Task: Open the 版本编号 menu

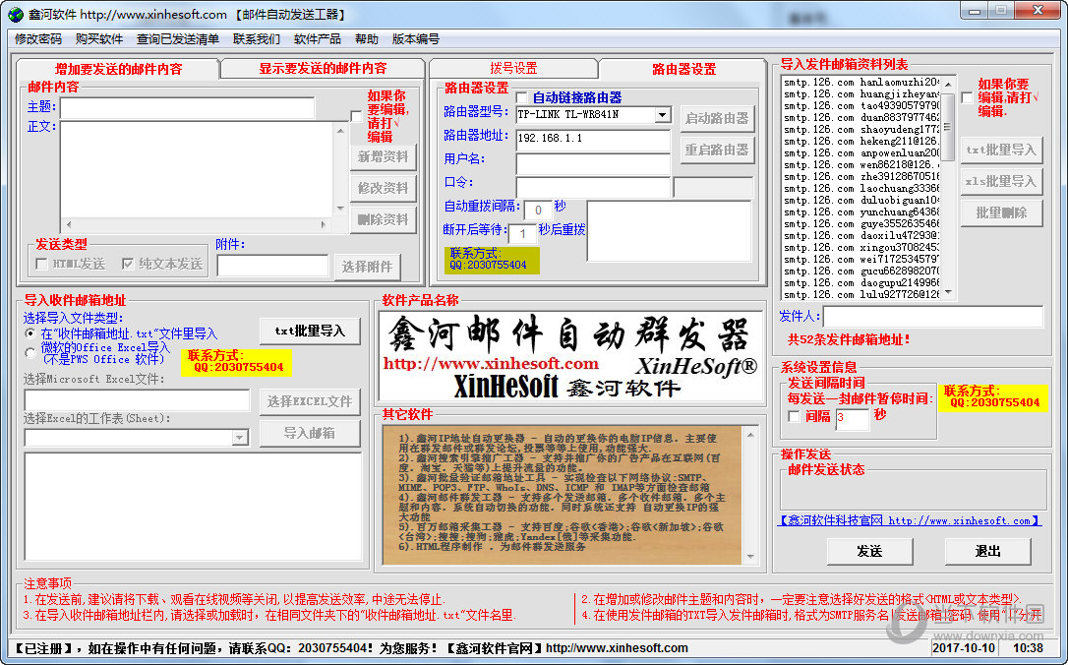Action: coord(415,38)
